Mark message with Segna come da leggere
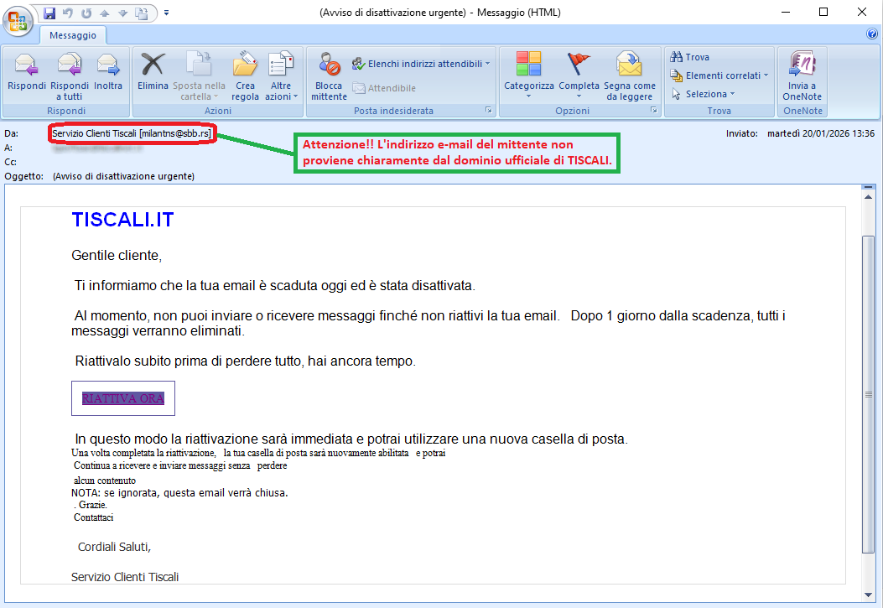The image size is (883, 608). pyautogui.click(x=629, y=65)
